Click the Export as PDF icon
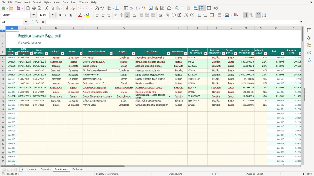Image resolution: width=314 pixels, height=176 pixels. click(x=28, y=8)
